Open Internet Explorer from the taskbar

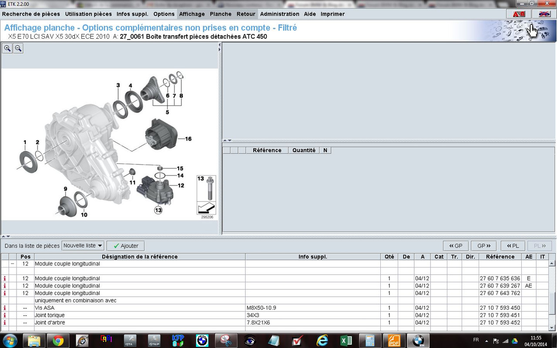coord(322,340)
